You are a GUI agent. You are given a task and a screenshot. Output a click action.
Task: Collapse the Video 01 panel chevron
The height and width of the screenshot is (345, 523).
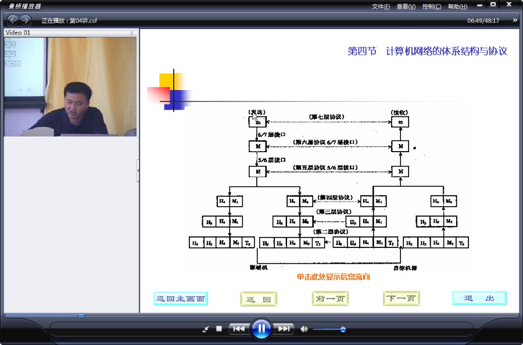tap(131, 33)
